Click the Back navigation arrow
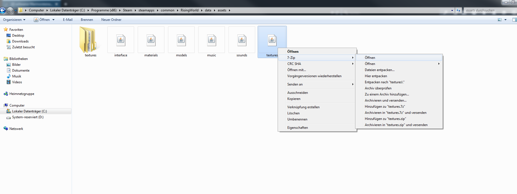The image size is (517, 194). (3, 10)
